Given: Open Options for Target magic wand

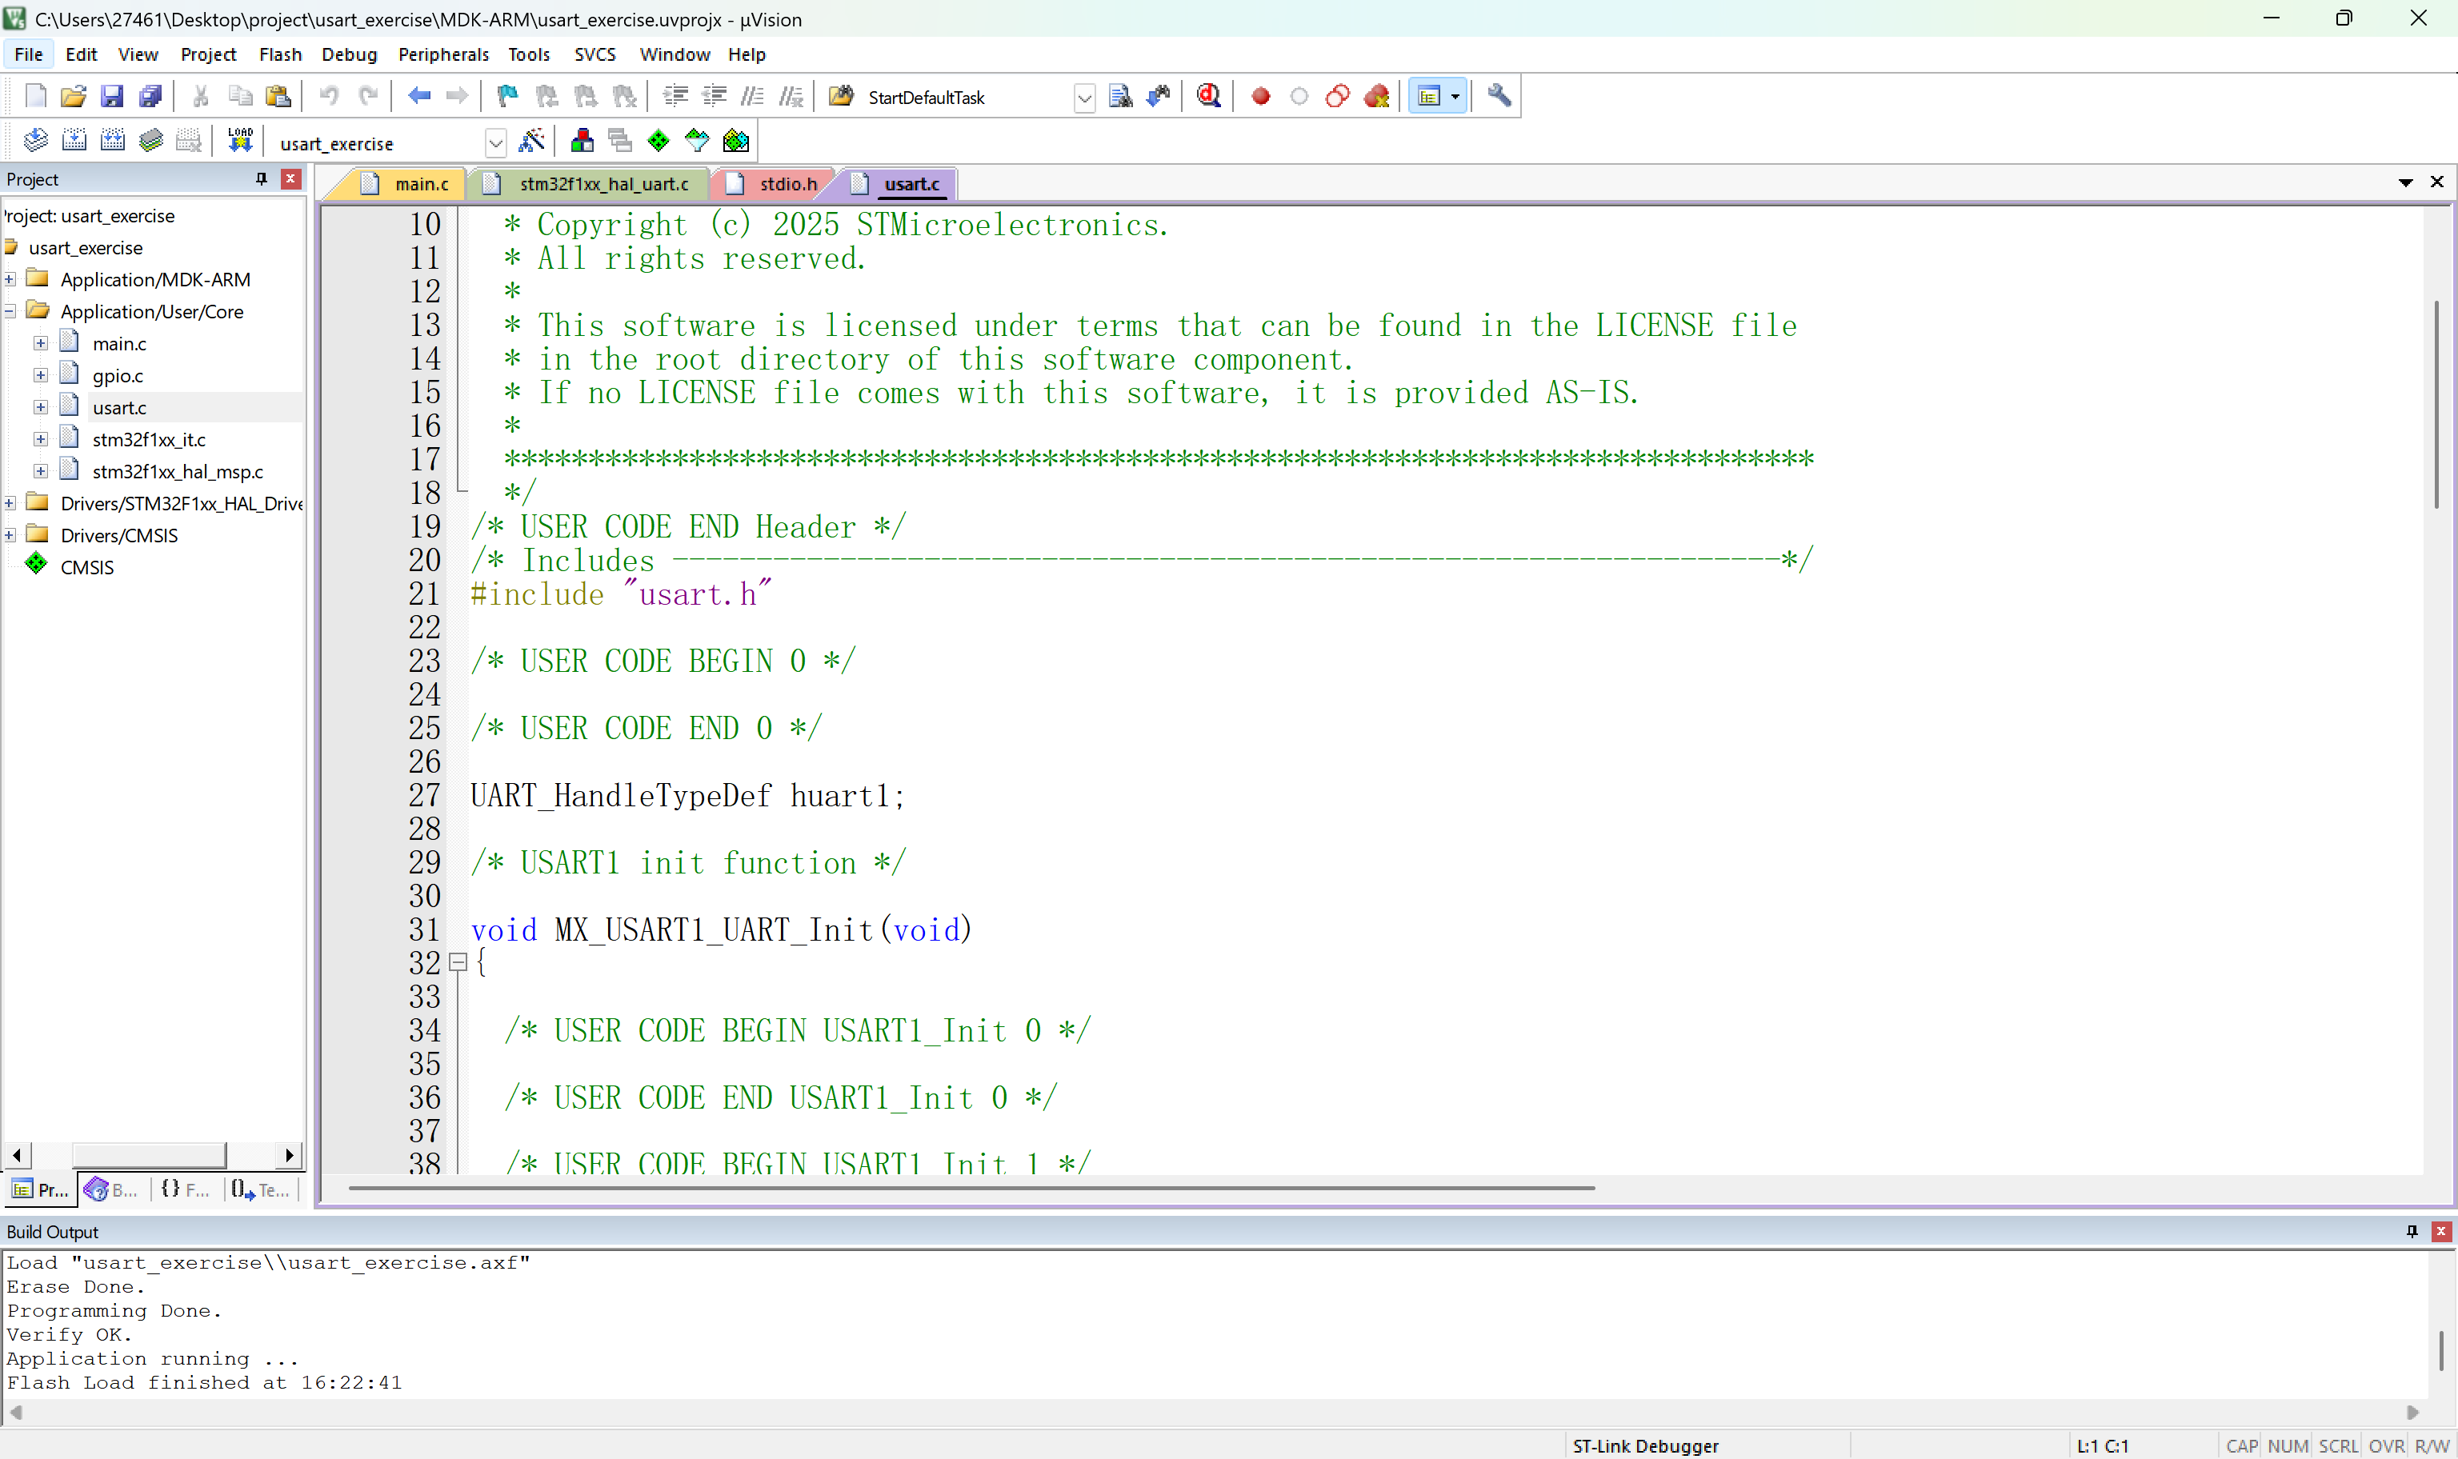Looking at the screenshot, I should coord(531,141).
